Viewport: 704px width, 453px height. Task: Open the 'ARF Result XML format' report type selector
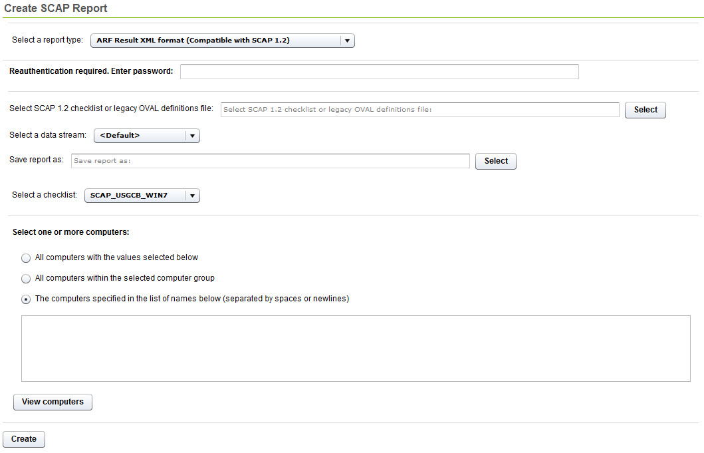pos(219,41)
